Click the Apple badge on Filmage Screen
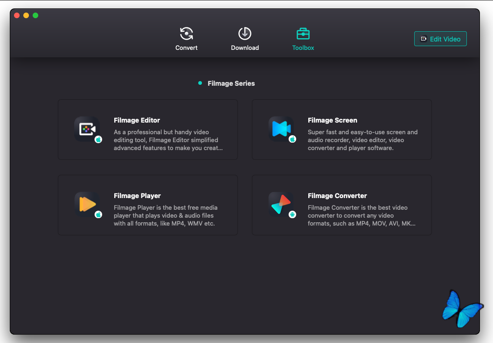The height and width of the screenshot is (343, 493). pyautogui.click(x=292, y=139)
